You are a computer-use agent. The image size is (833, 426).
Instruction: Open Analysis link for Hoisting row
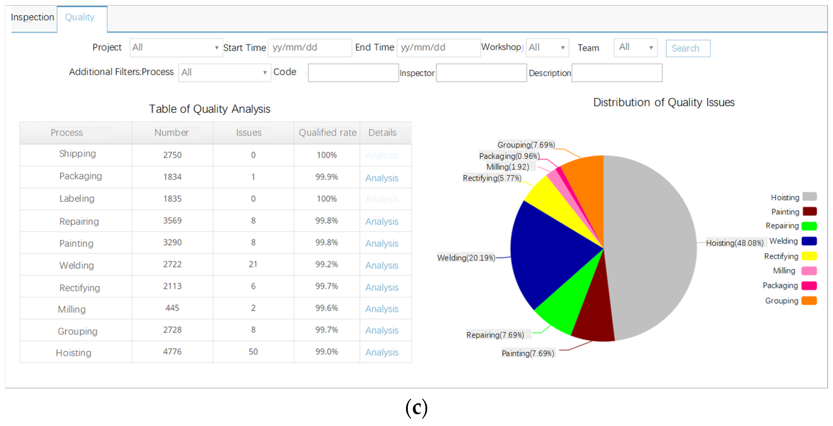(382, 352)
